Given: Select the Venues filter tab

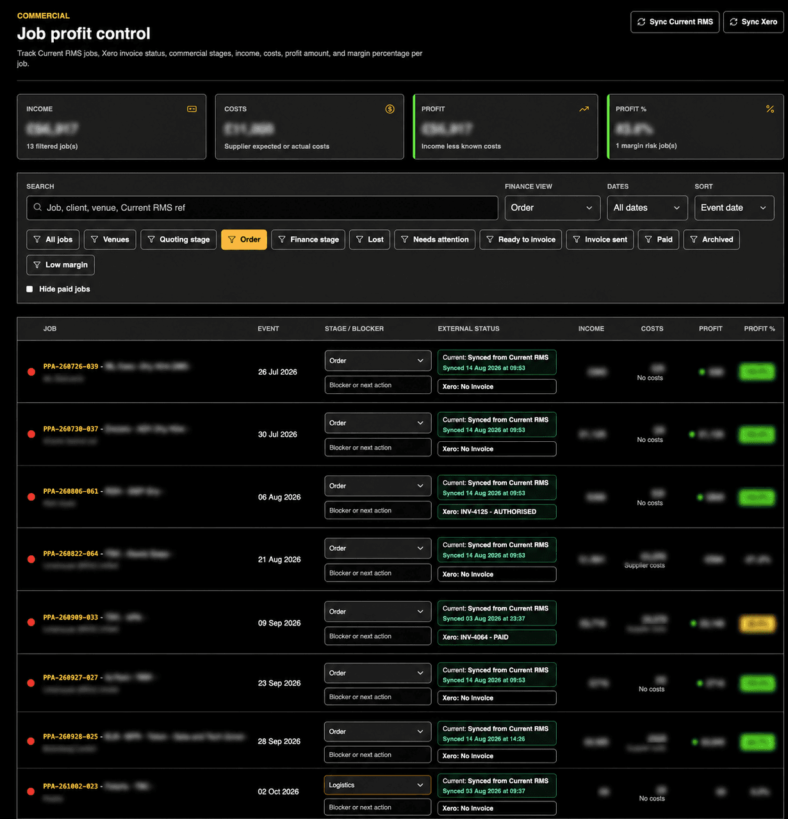Looking at the screenshot, I should pyautogui.click(x=110, y=239).
